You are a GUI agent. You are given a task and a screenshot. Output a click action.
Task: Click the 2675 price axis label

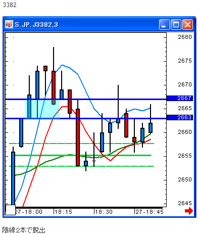pos(185,61)
